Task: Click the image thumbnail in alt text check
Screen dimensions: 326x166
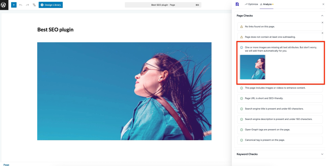Action: point(252,67)
